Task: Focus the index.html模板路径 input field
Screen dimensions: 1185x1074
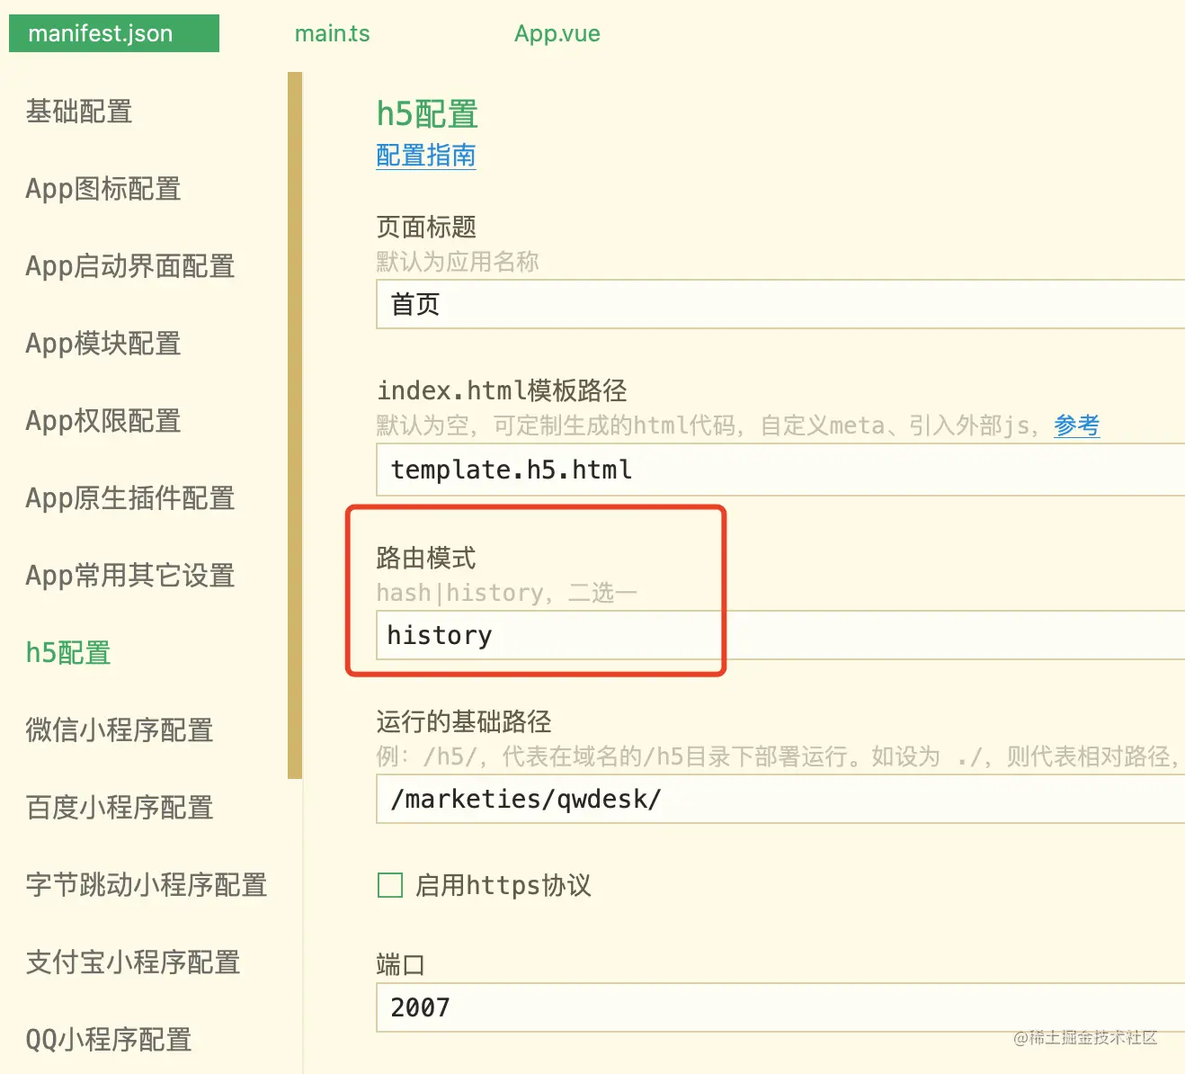Action: [780, 470]
